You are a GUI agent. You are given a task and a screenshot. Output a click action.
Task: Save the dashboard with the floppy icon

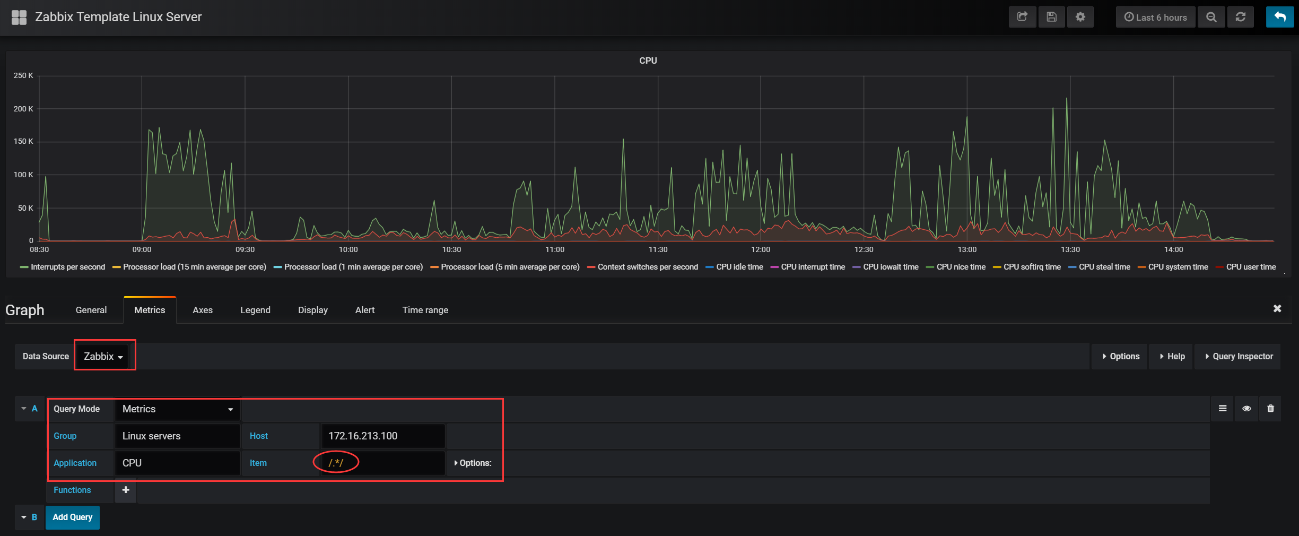[1051, 17]
